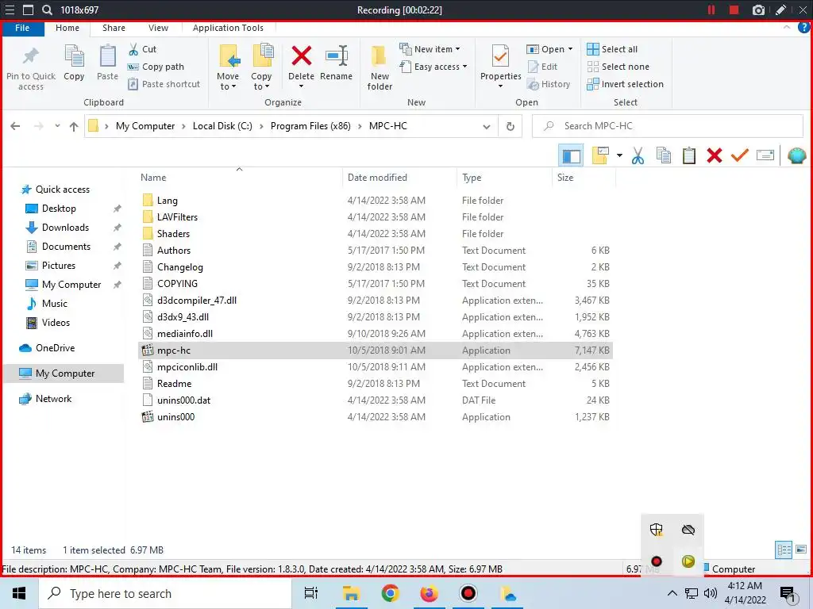Click copy icon in secondary toolbar
Image resolution: width=813 pixels, height=609 pixels.
point(663,155)
